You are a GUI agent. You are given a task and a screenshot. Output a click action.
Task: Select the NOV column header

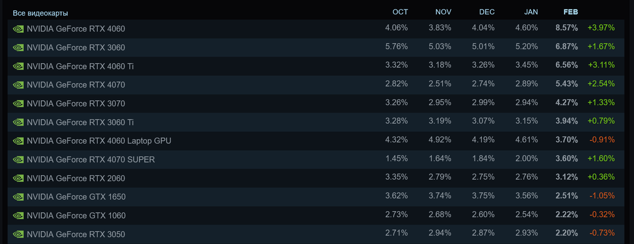[443, 12]
